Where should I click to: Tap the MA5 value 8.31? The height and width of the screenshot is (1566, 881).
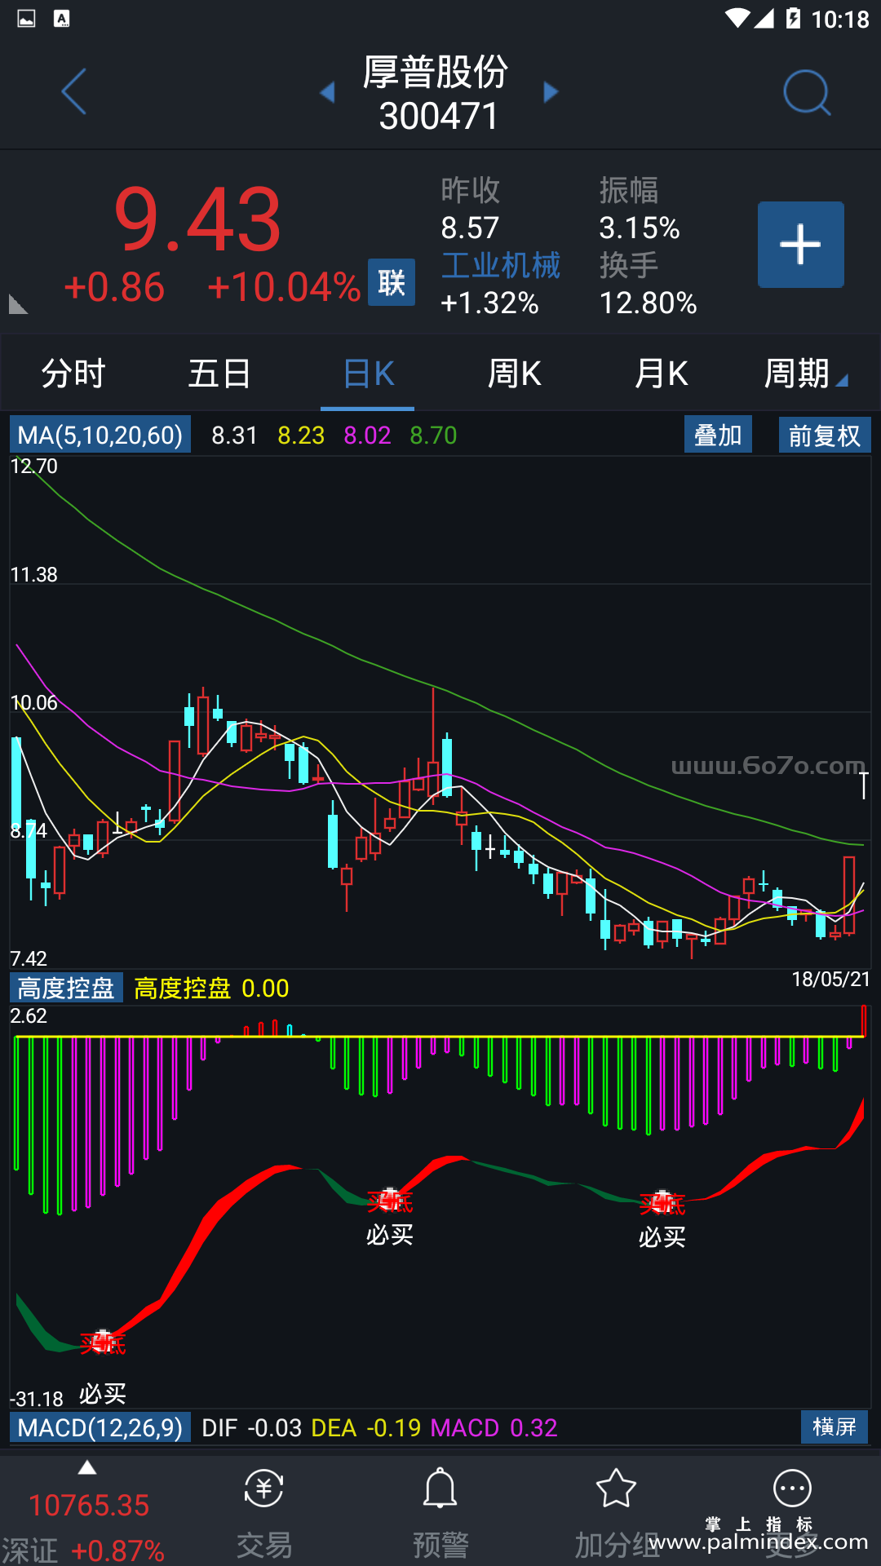point(234,435)
